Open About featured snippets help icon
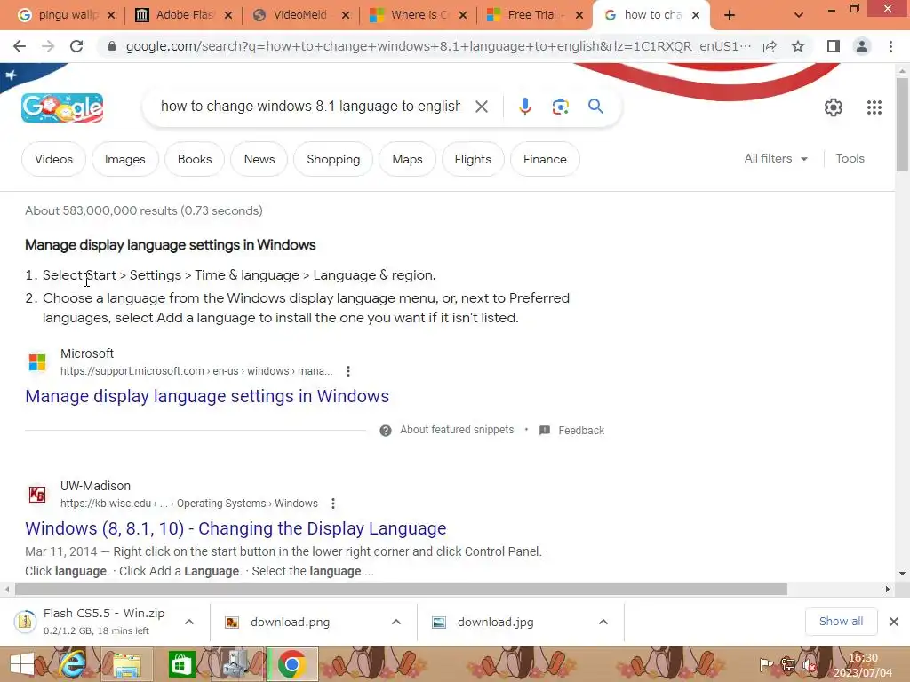The image size is (910, 682). (x=386, y=431)
